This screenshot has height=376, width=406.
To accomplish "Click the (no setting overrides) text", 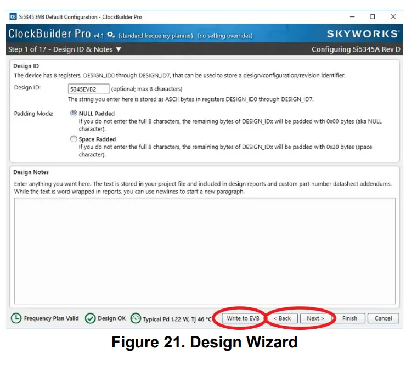I will coord(225,36).
